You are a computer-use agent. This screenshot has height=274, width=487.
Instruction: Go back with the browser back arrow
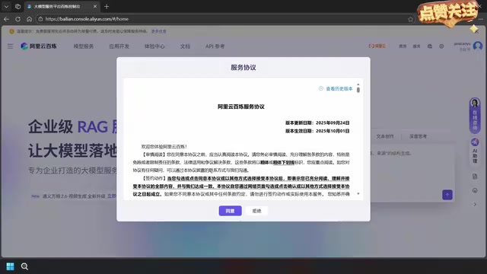pos(6,19)
